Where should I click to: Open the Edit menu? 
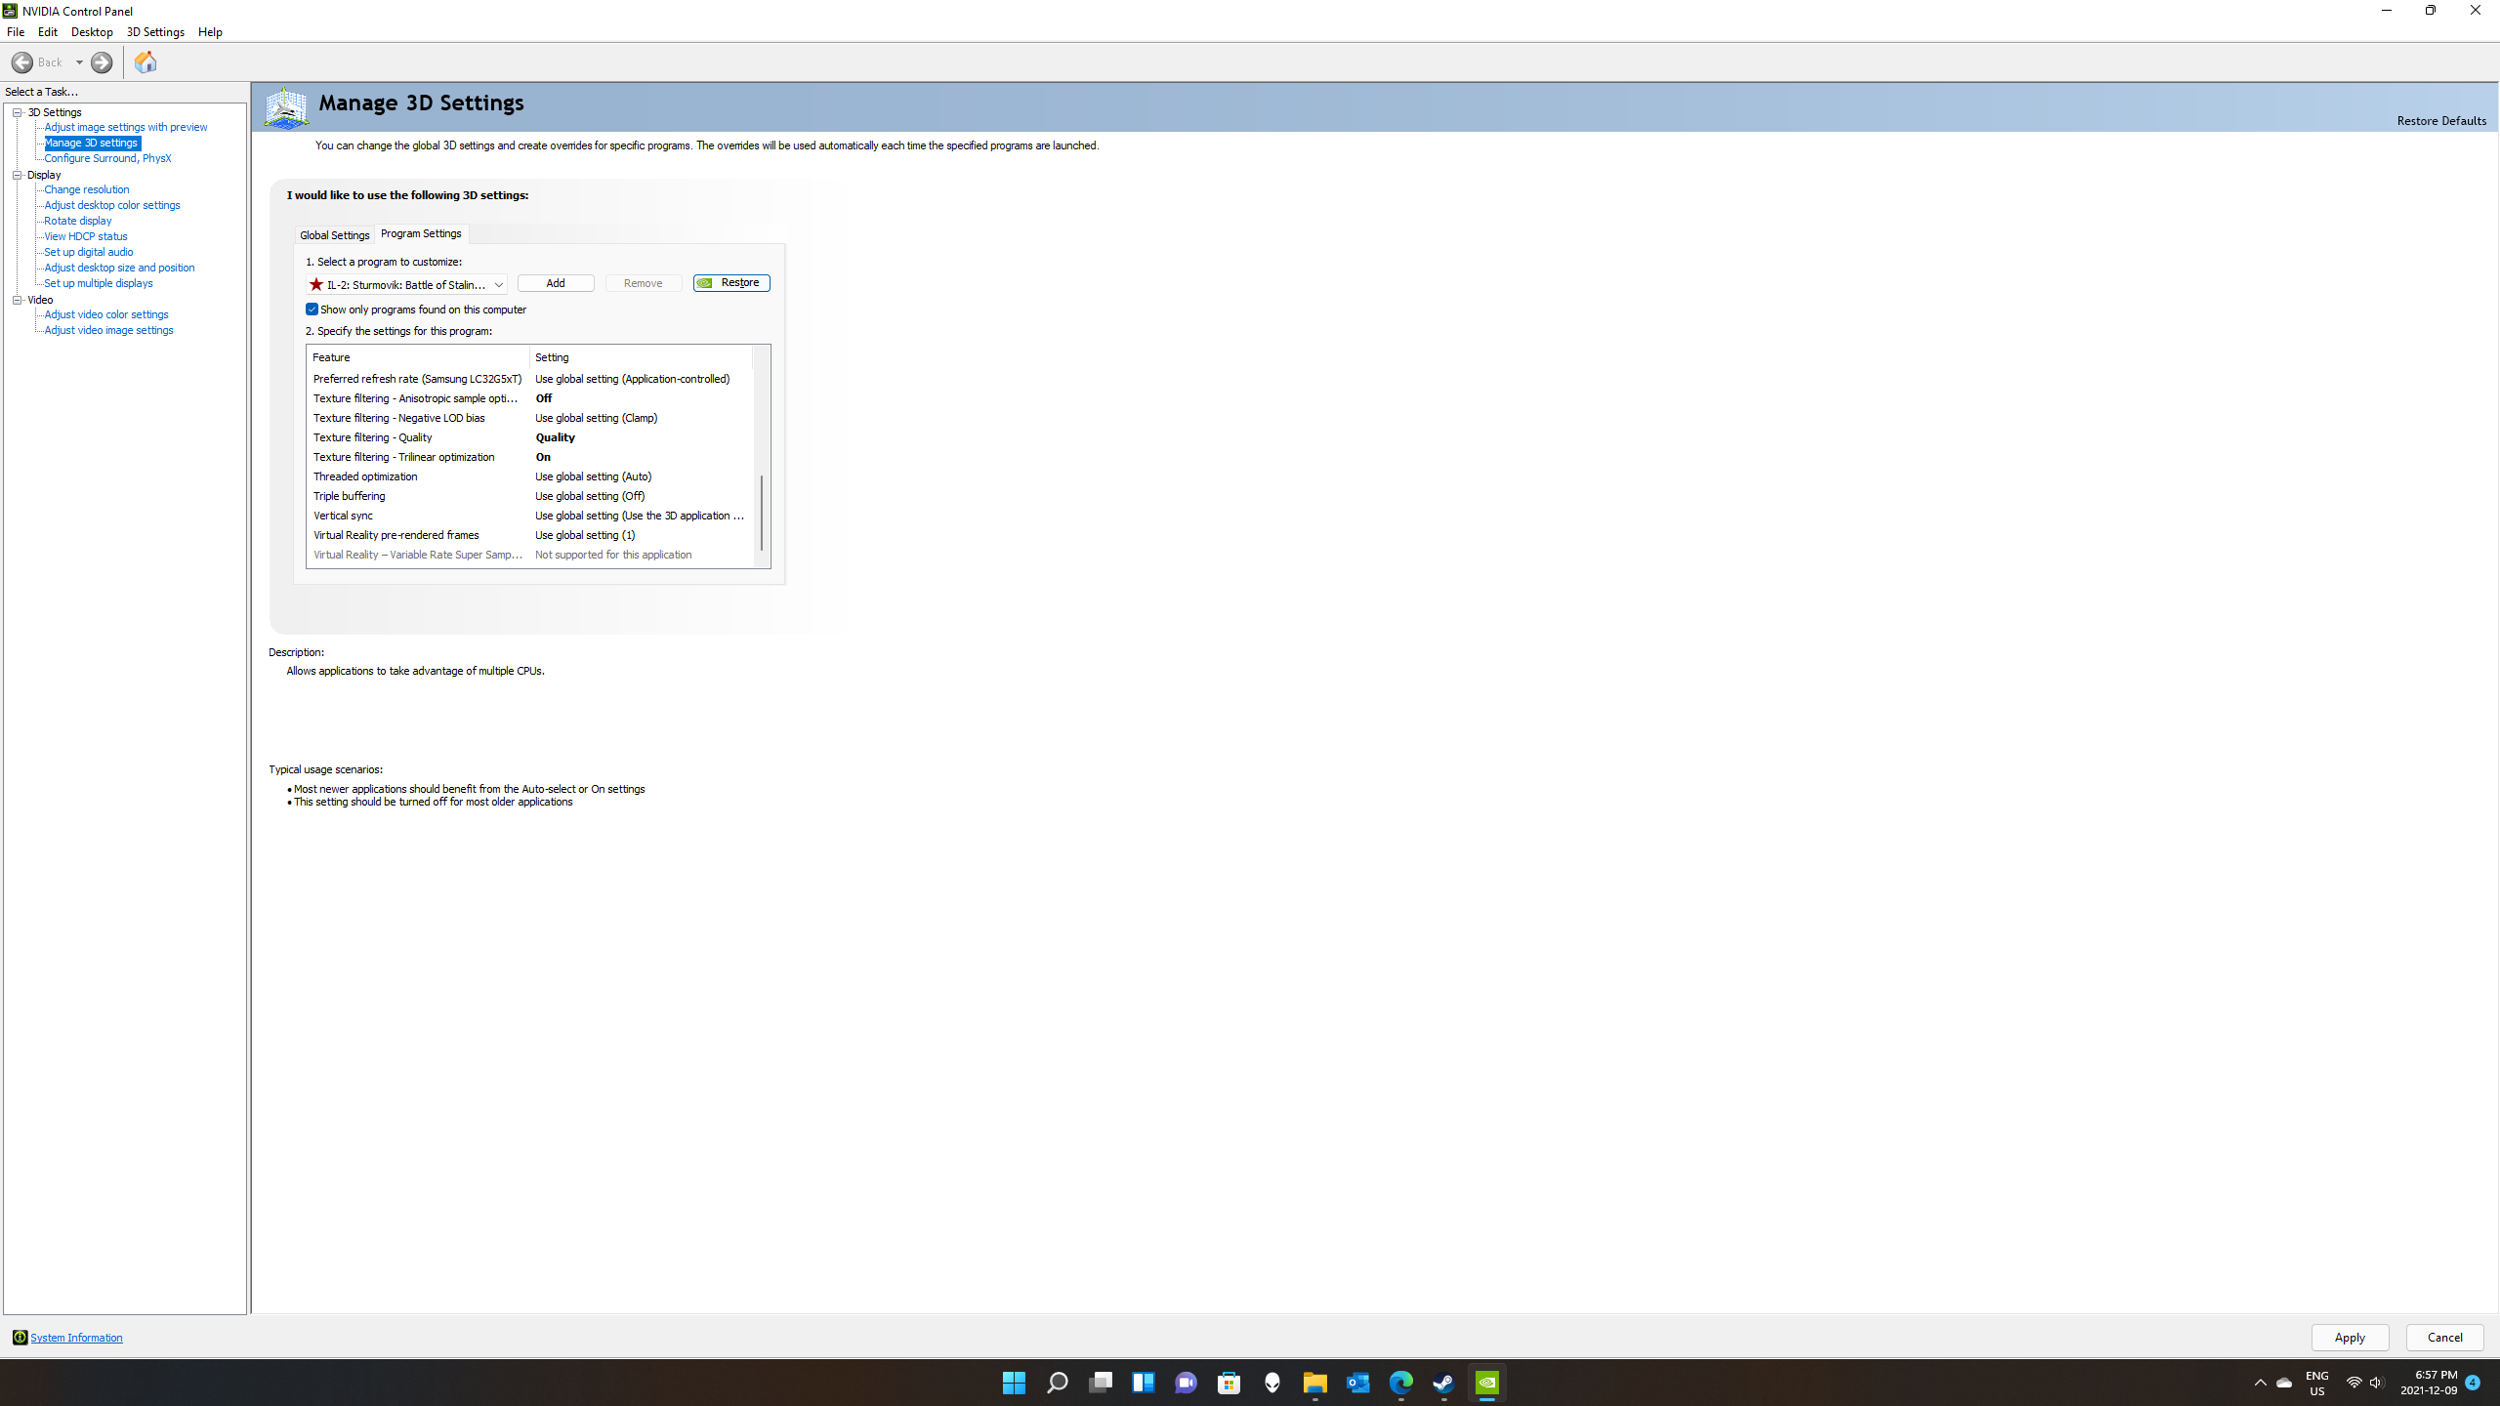(x=48, y=32)
